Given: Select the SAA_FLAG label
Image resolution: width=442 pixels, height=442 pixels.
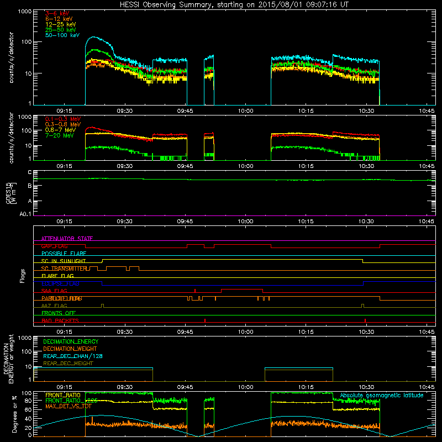Looking at the screenshot, I should 54,291.
